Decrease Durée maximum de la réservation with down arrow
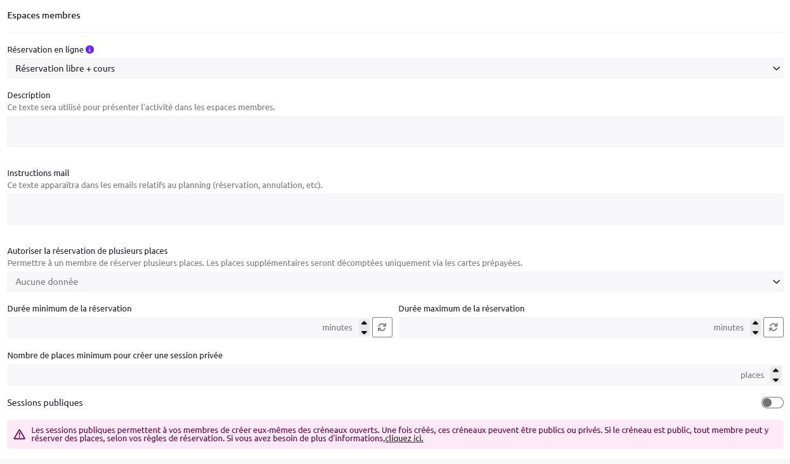790x464 pixels. click(x=755, y=332)
